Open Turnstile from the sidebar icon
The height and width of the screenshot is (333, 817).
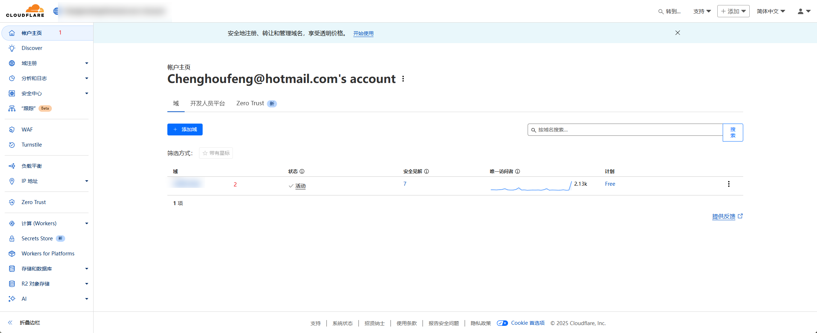pos(12,145)
